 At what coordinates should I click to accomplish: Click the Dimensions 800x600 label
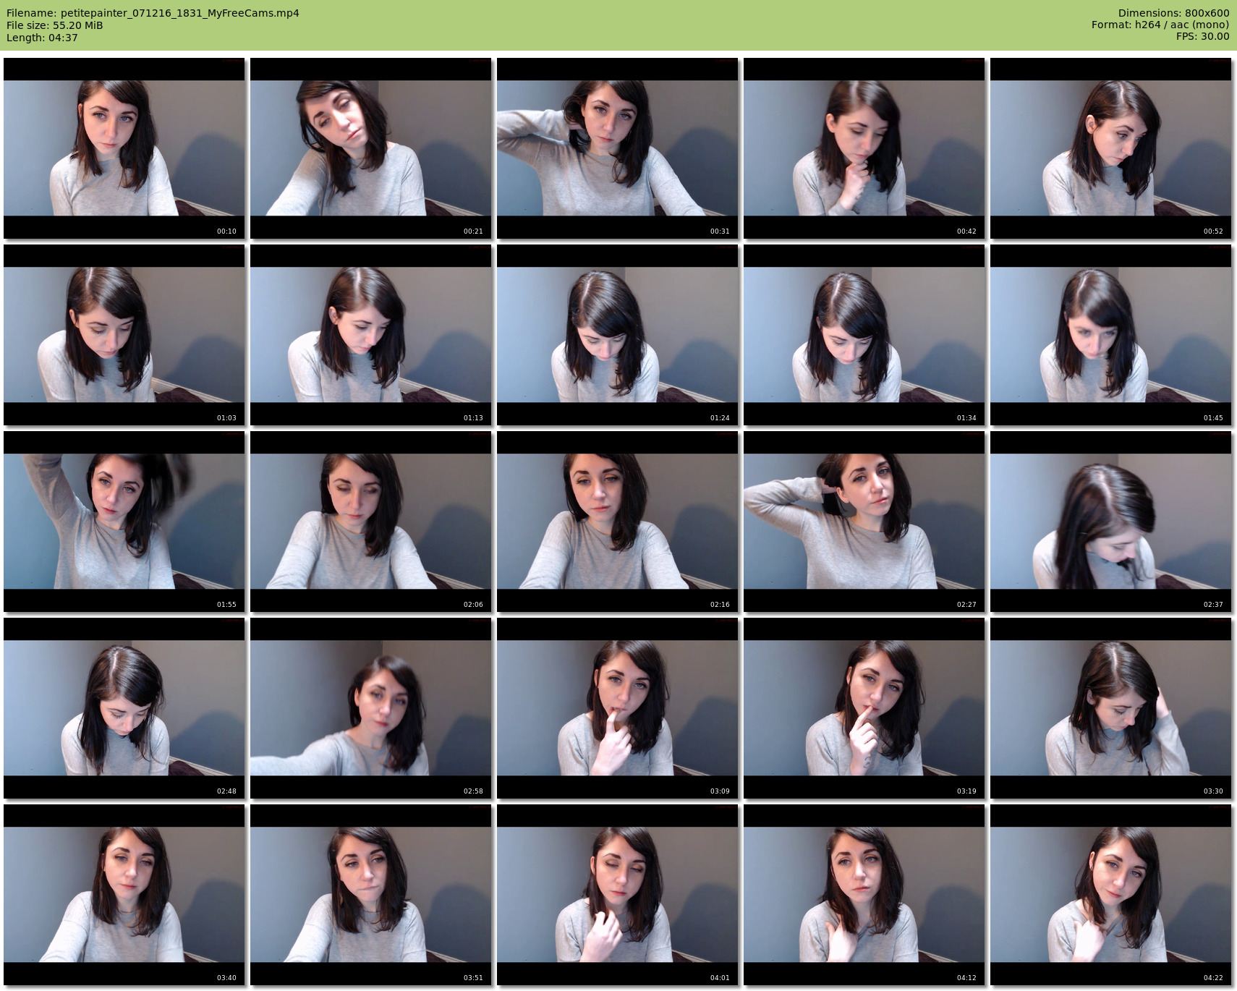click(x=1173, y=13)
